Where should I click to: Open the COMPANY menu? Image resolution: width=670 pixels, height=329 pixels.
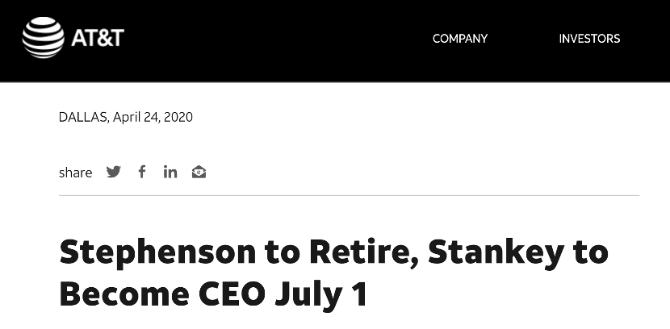(x=459, y=39)
